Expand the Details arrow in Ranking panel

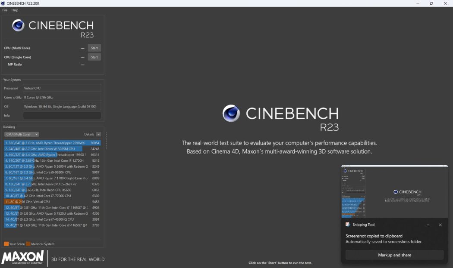[x=98, y=134]
